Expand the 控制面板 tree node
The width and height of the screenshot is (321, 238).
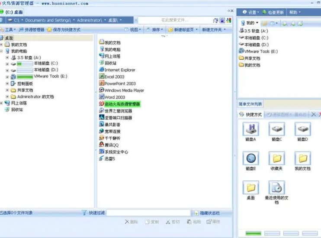tap(7, 84)
